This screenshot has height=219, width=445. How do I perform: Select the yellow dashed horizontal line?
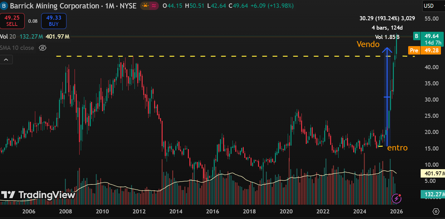click(x=218, y=56)
